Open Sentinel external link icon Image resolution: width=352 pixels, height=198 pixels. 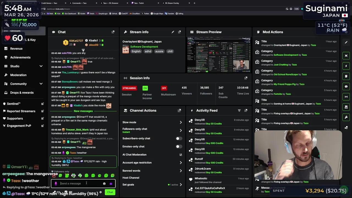tap(42, 104)
